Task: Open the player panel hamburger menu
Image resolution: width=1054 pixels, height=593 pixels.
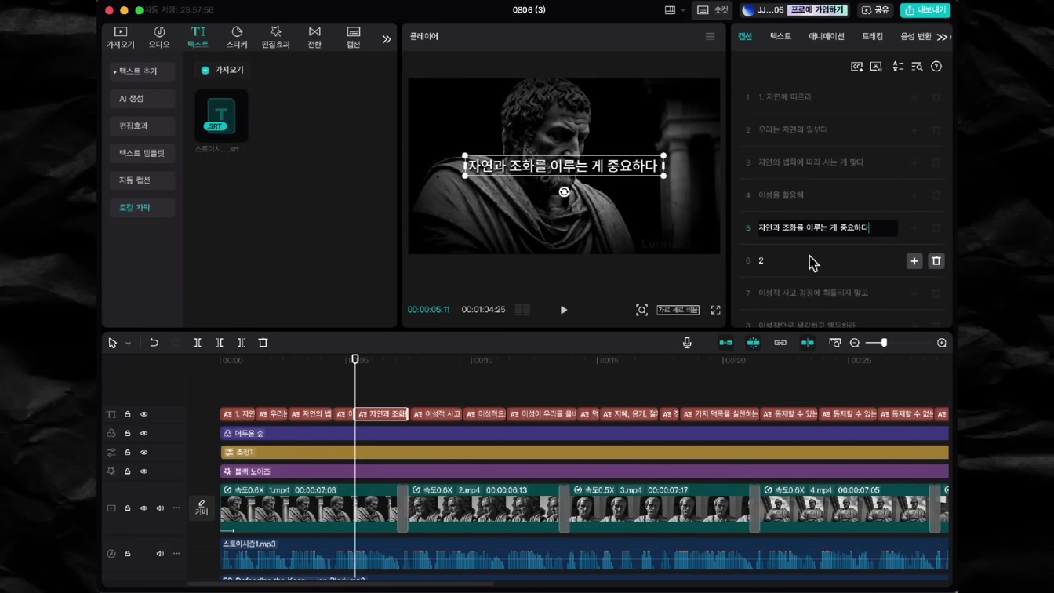Action: 710,37
